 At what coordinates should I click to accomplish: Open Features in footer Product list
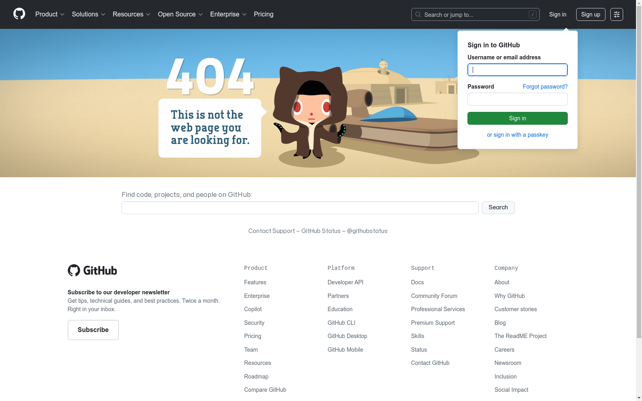(x=255, y=282)
